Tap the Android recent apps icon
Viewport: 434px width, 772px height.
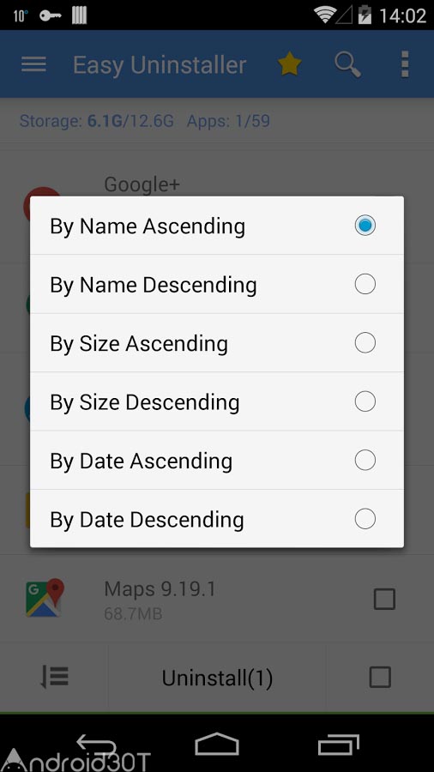pos(338,745)
